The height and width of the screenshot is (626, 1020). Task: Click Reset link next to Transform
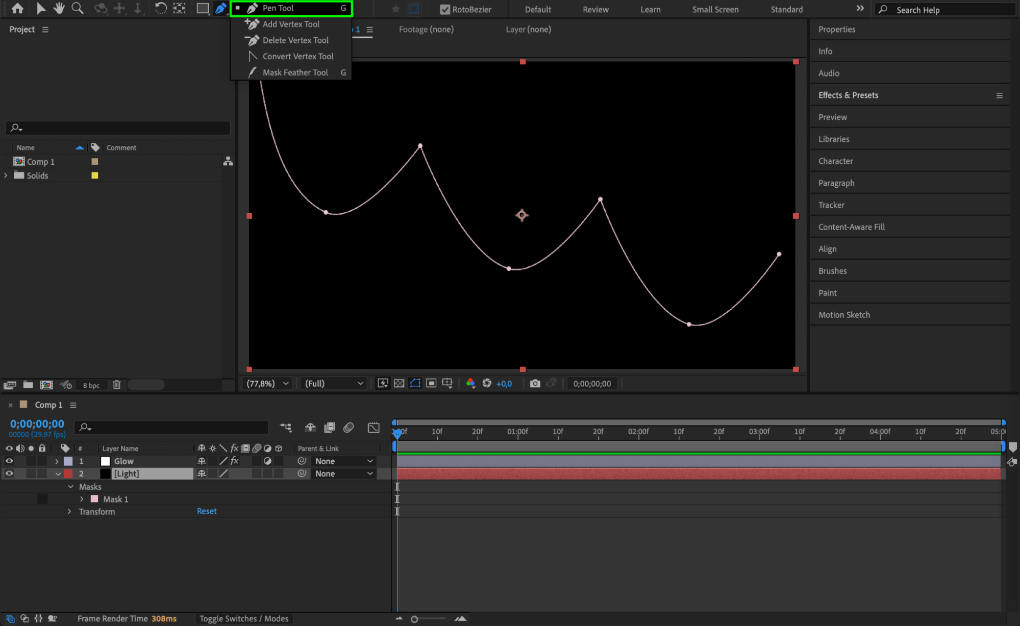tap(207, 511)
